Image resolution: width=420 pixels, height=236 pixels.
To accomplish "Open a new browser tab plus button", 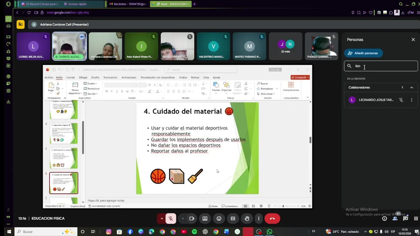I will pyautogui.click(x=194, y=4).
